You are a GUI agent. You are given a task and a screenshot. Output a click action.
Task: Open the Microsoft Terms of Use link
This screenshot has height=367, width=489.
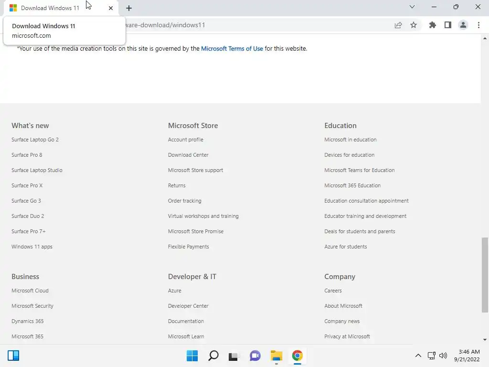pyautogui.click(x=232, y=48)
